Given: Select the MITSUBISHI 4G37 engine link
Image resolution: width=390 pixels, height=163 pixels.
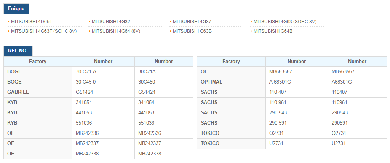Looking at the screenshot, I should 192,22.
